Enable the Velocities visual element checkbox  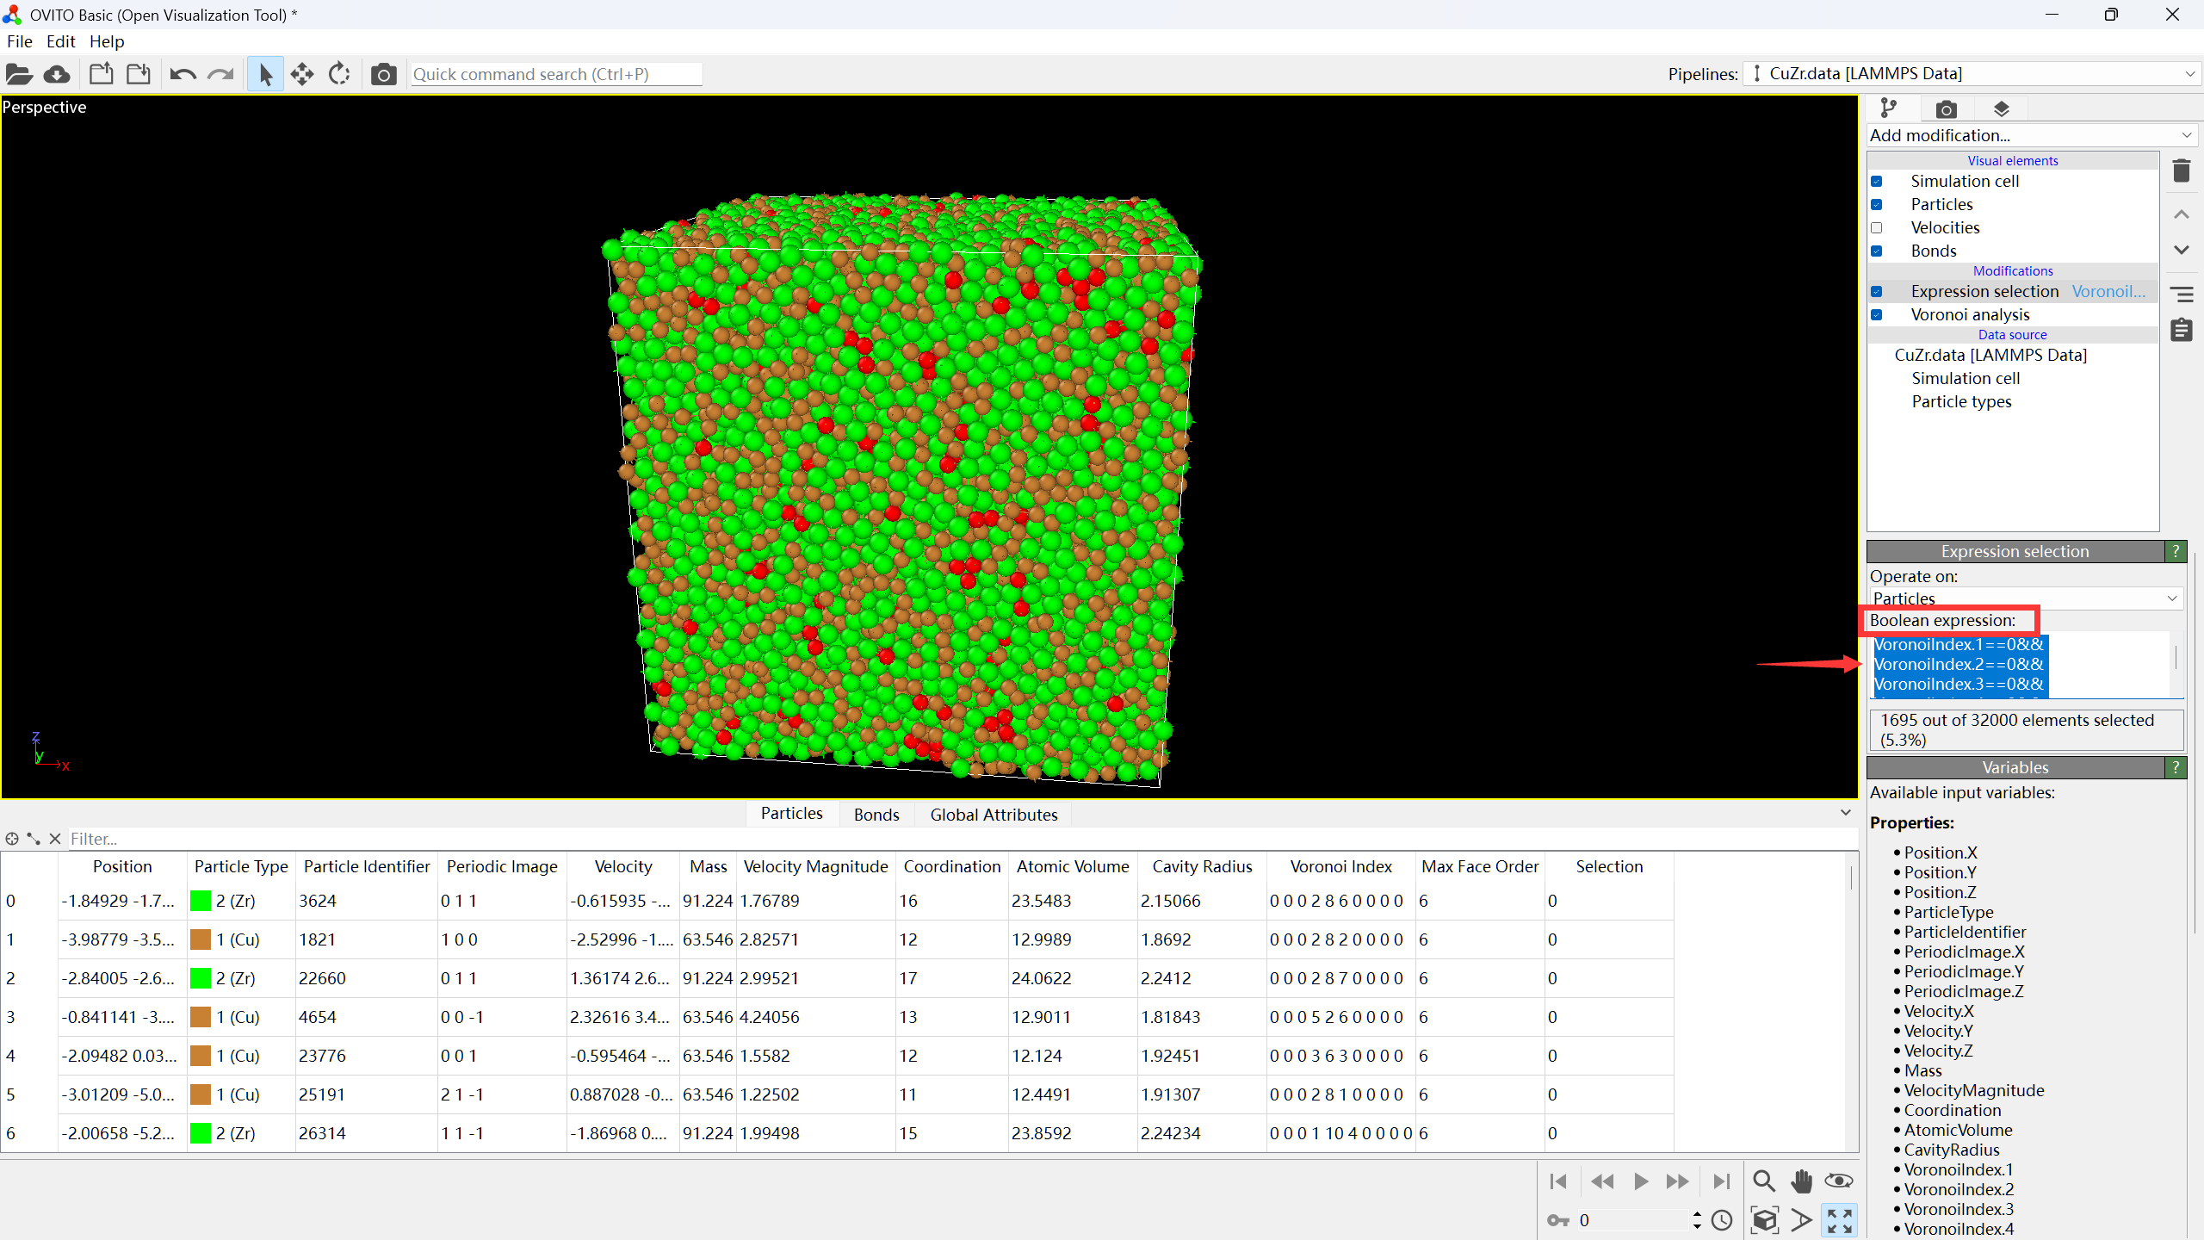(x=1877, y=228)
